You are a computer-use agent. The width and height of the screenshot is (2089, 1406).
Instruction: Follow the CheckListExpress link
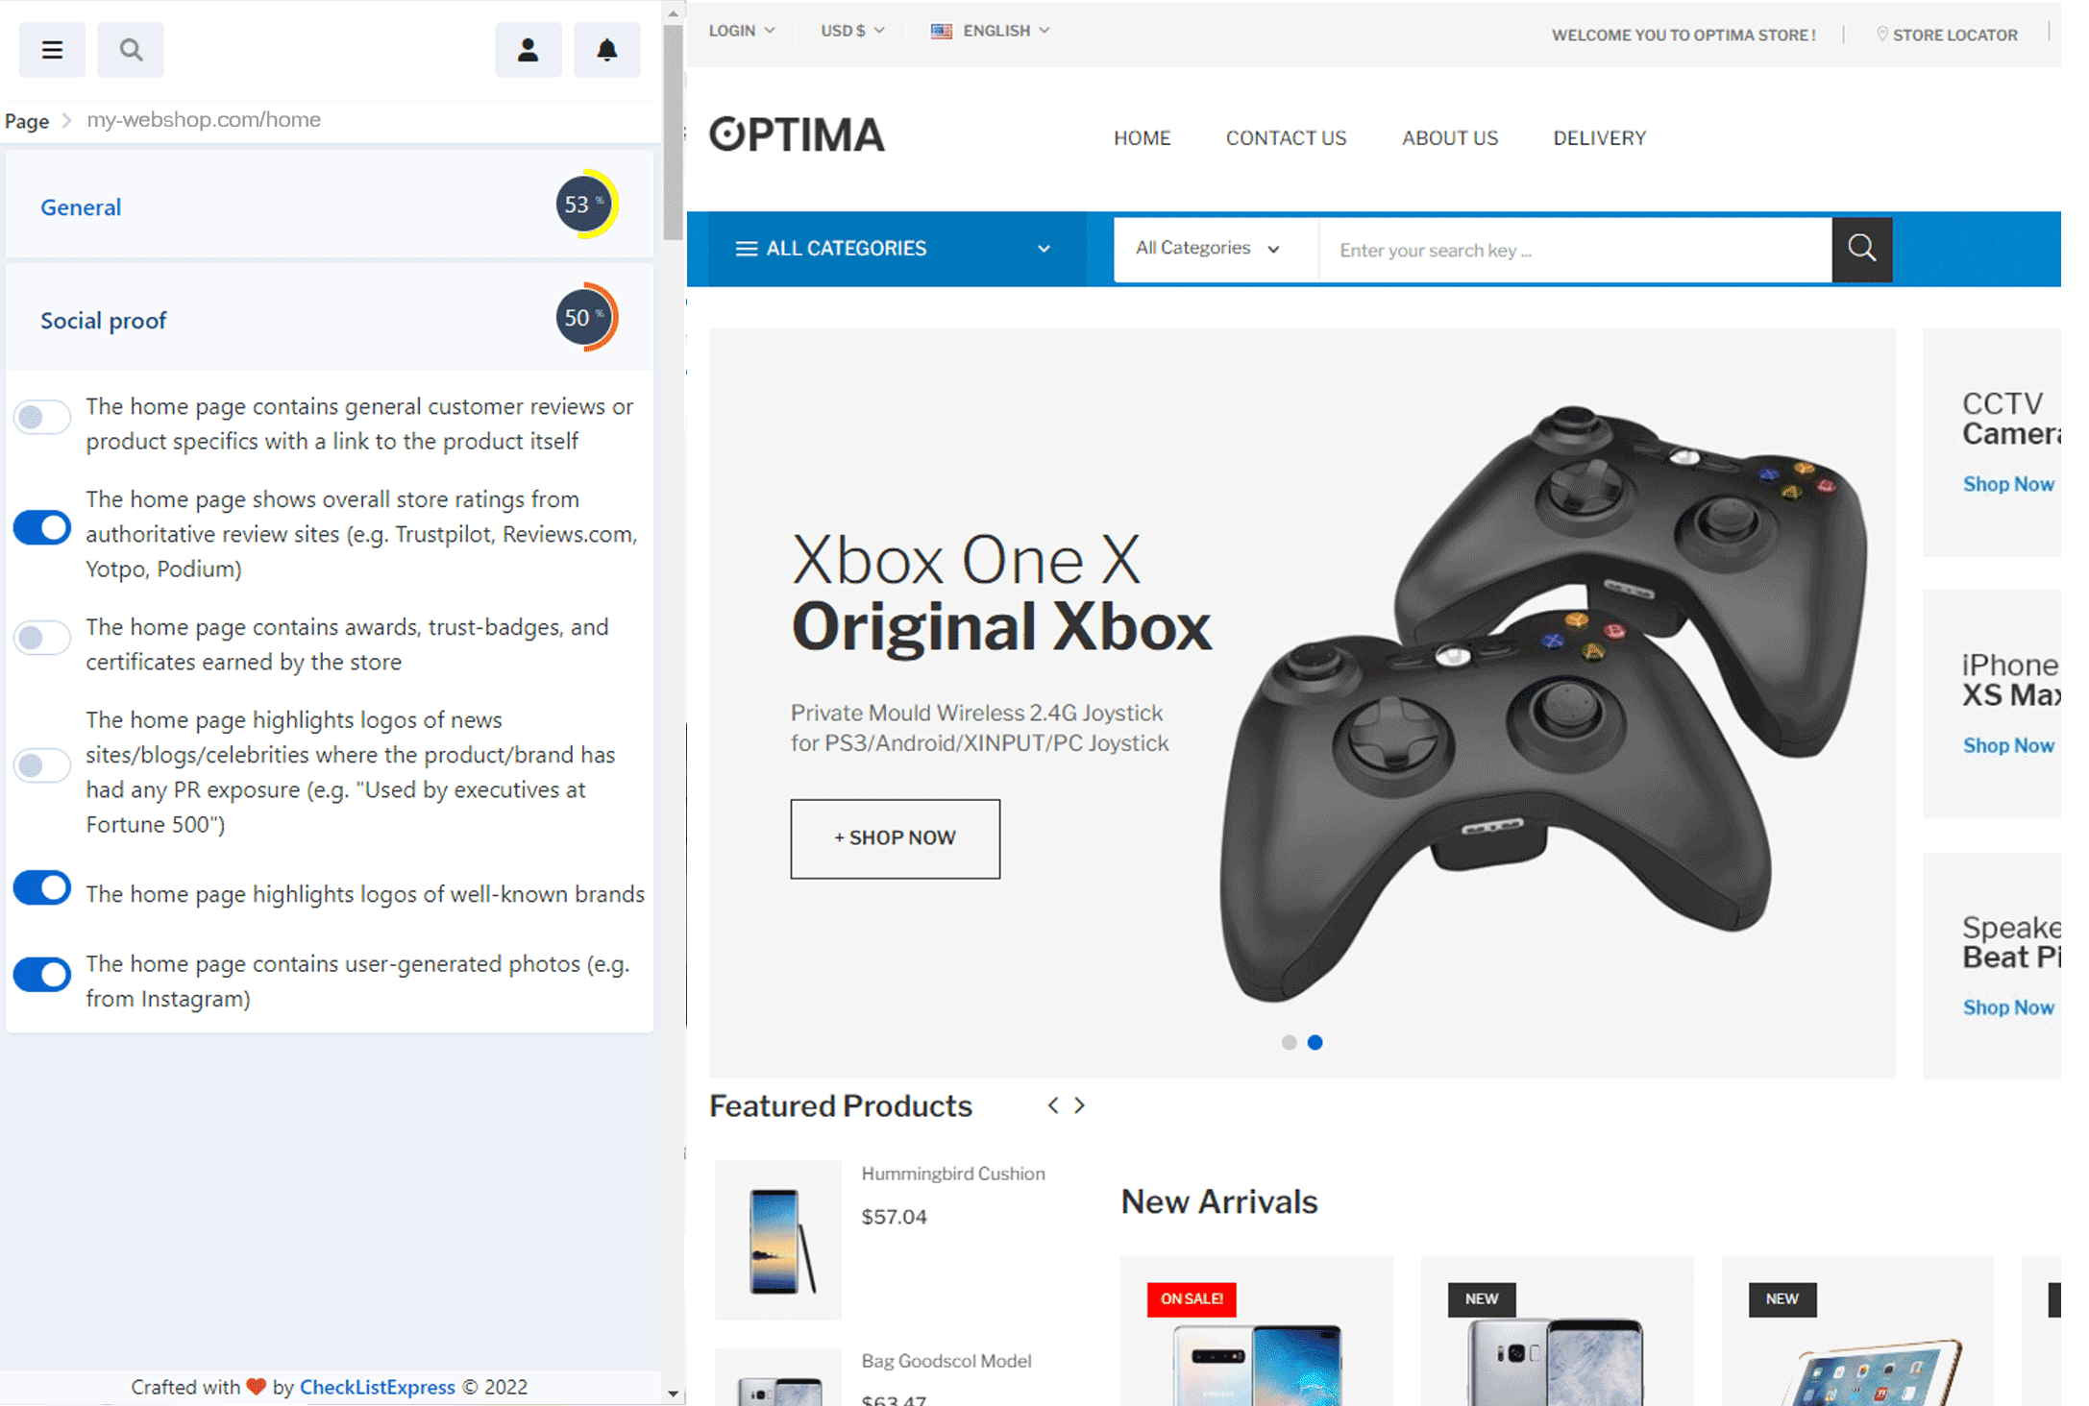[378, 1387]
